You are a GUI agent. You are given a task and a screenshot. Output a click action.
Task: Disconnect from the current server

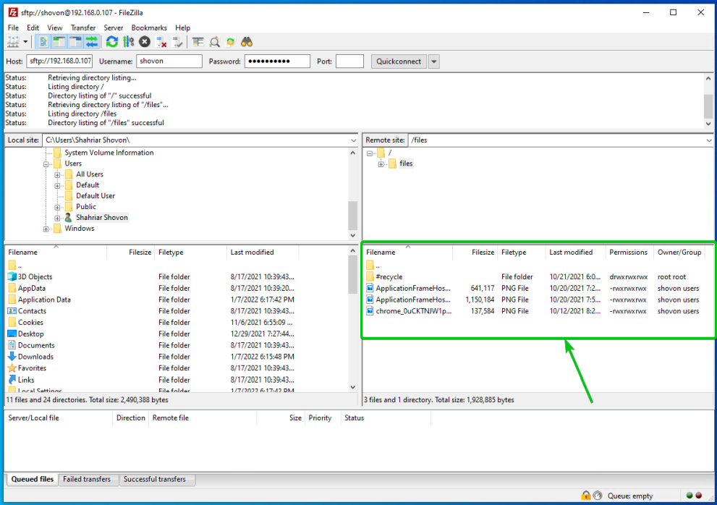pyautogui.click(x=161, y=42)
